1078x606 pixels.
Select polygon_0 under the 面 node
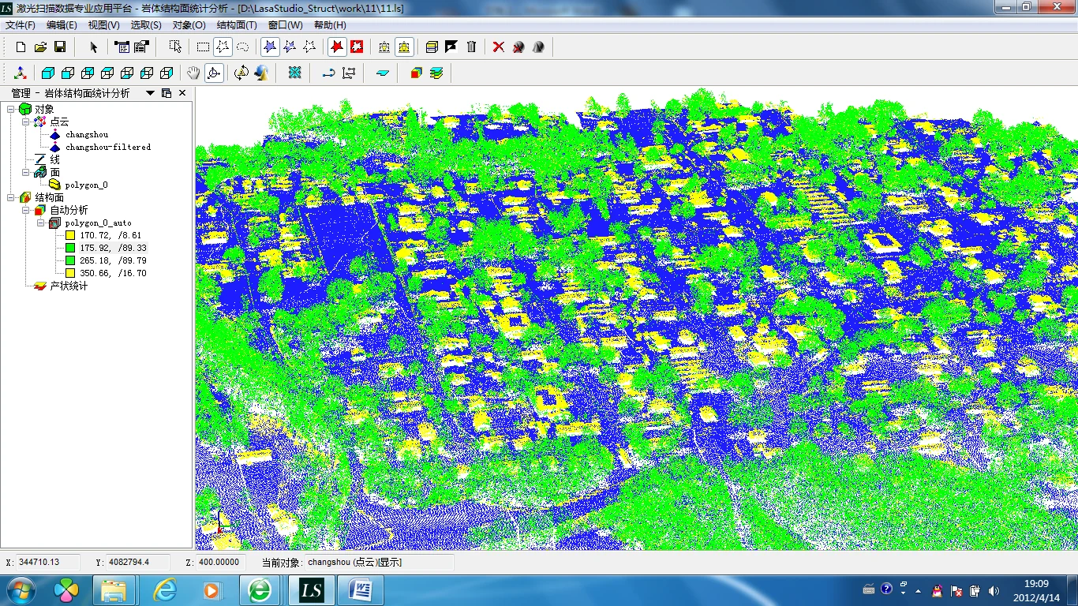click(x=87, y=185)
